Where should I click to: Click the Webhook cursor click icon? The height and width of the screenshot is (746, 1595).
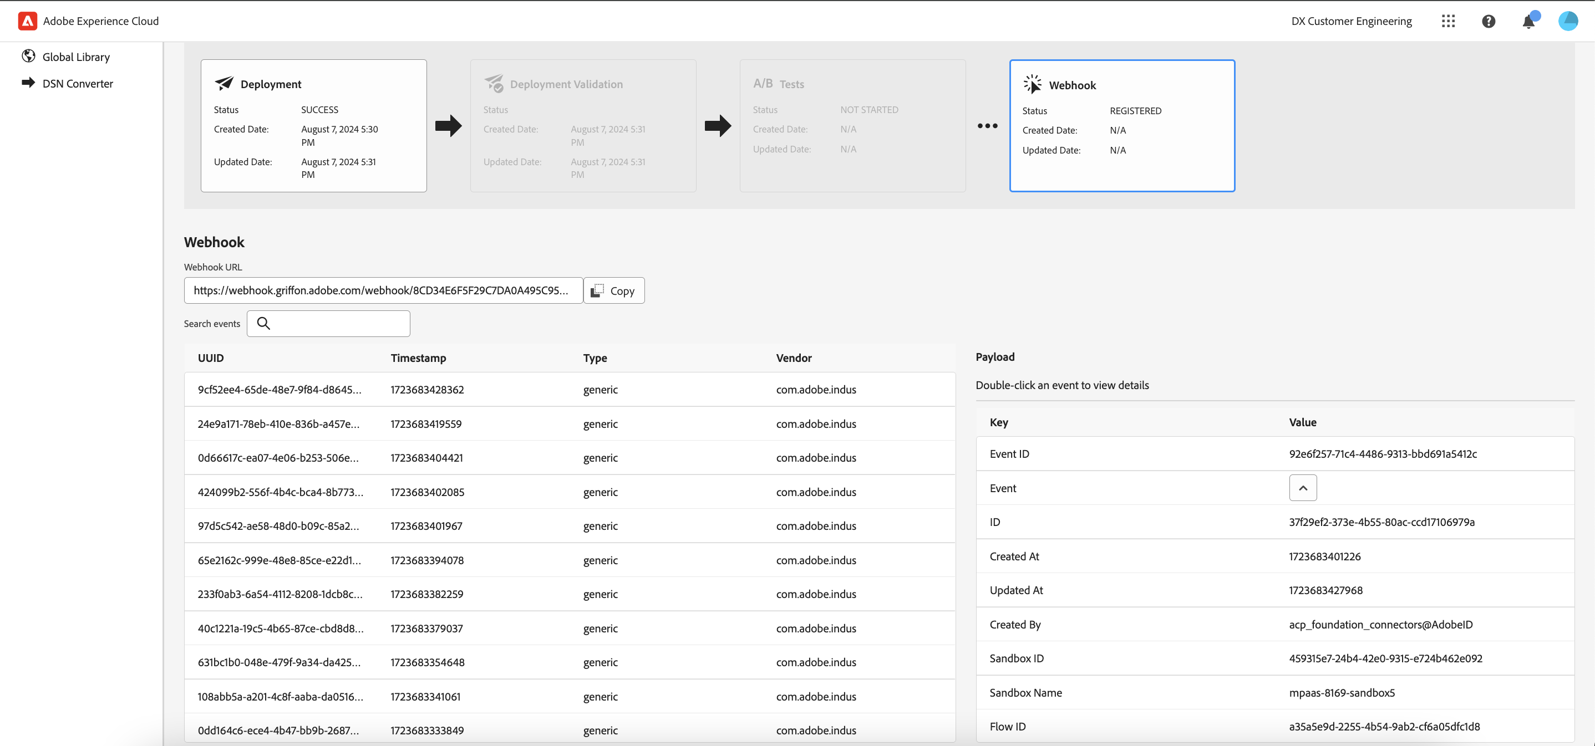[1032, 84]
